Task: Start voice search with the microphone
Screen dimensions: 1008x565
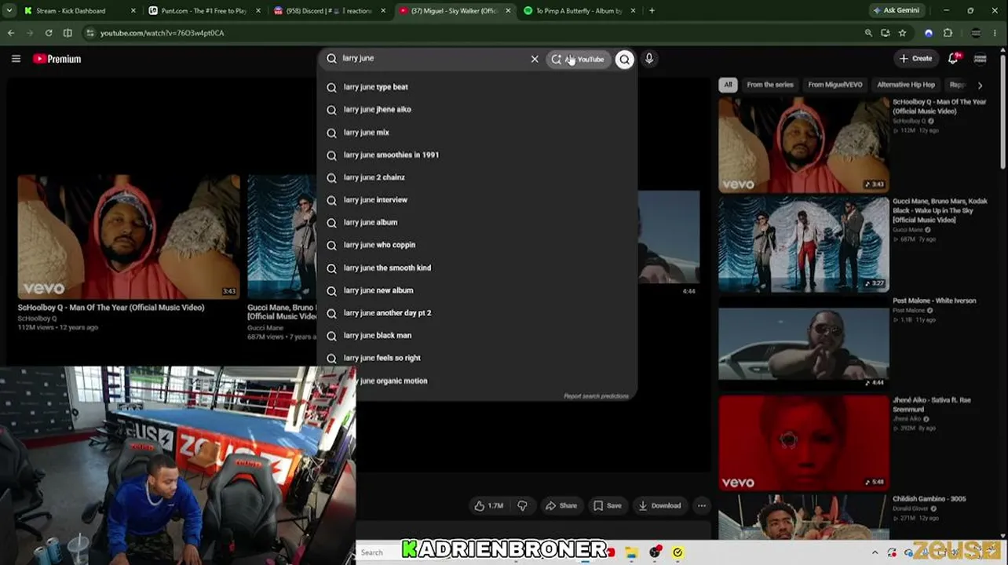Action: (x=649, y=59)
